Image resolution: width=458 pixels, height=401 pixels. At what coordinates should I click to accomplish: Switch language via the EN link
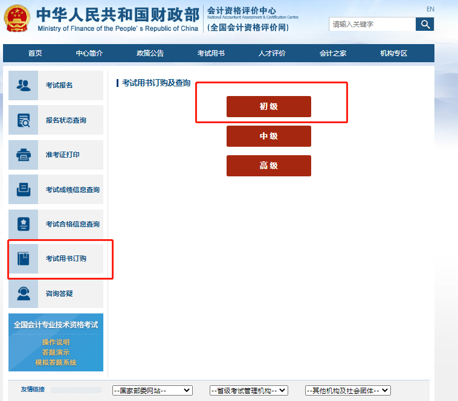point(430,9)
